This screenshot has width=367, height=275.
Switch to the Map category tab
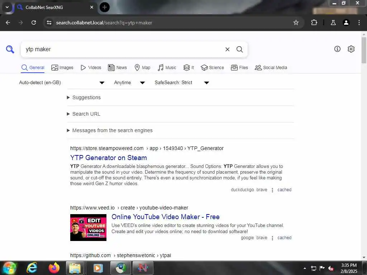coord(142,68)
